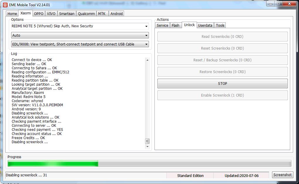Click the log scrollbar up arrow
The height and width of the screenshot is (184, 299).
tap(147, 60)
